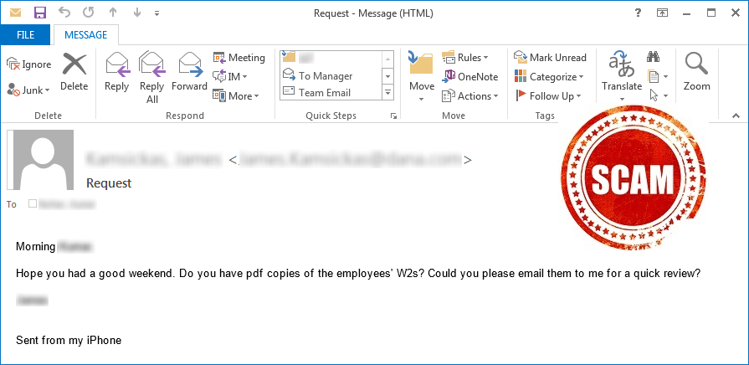Image resolution: width=749 pixels, height=365 pixels.
Task: Click the Zoom magnifier icon
Action: (696, 64)
